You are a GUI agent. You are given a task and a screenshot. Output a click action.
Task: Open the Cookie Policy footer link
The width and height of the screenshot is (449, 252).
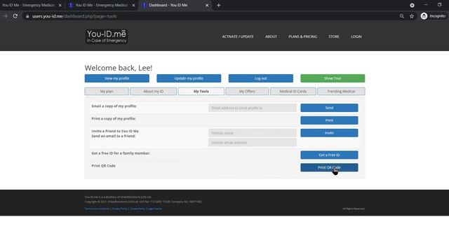(138, 209)
